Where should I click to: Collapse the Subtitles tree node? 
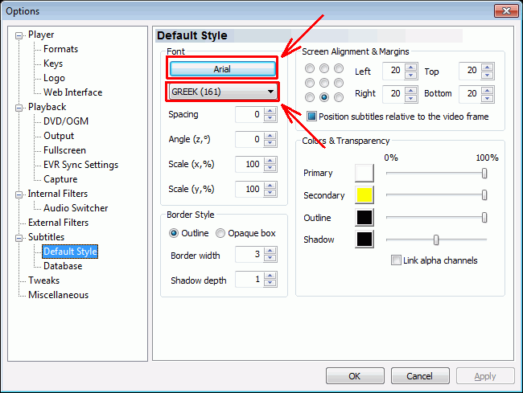click(19, 238)
